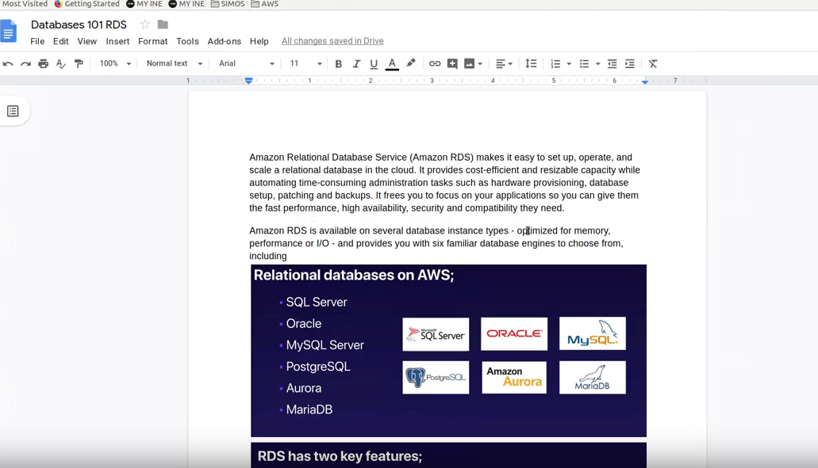The image size is (818, 468).
Task: Open the Add-ons menu
Action: pyautogui.click(x=222, y=41)
